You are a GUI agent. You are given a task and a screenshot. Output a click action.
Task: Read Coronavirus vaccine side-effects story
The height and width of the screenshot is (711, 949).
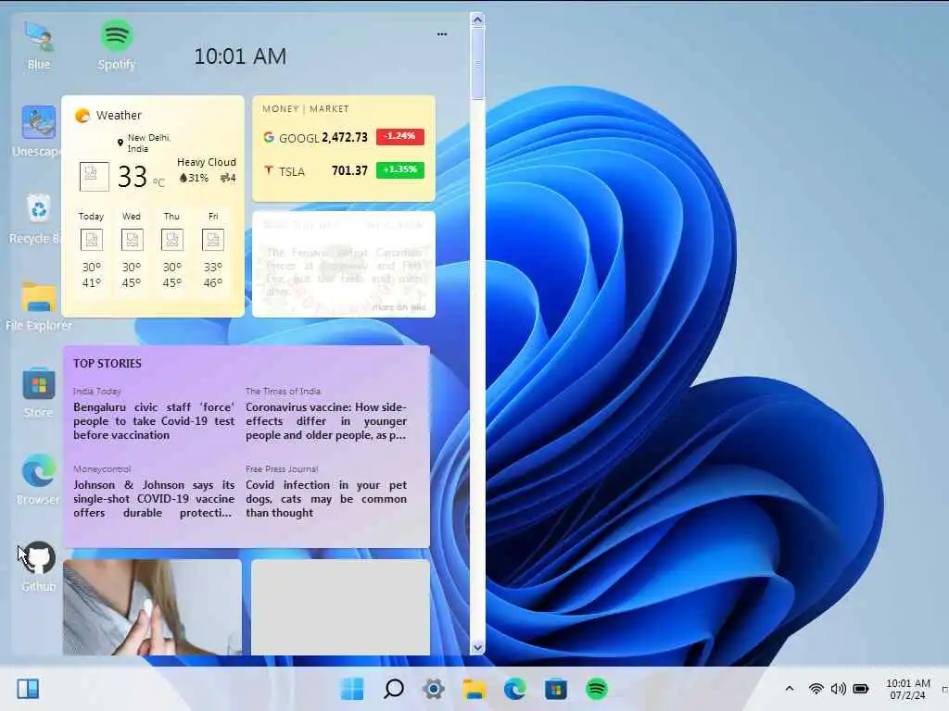coord(326,421)
